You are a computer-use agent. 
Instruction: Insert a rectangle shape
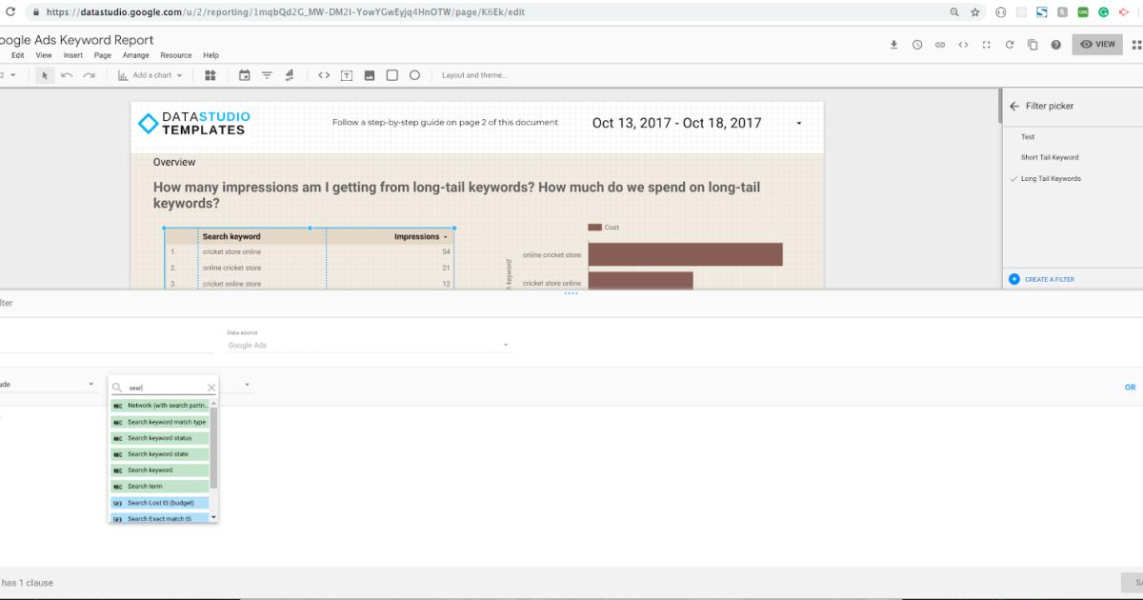tap(392, 74)
